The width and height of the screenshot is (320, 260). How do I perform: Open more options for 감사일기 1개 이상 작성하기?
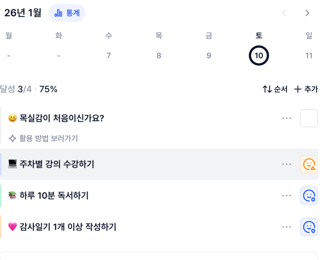tap(286, 227)
